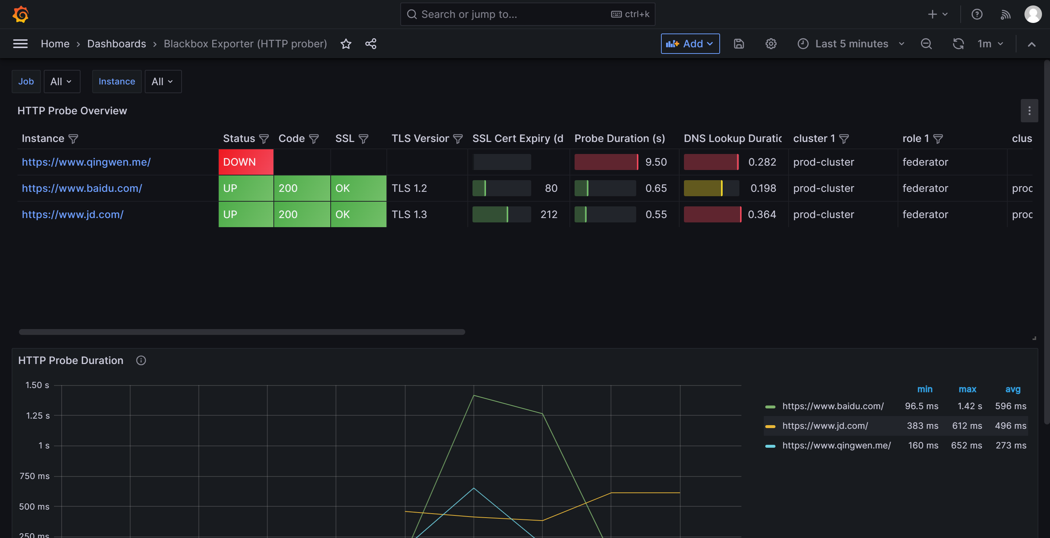Open the https://www.baidu.com/ instance link
Viewport: 1050px width, 538px height.
coord(82,188)
